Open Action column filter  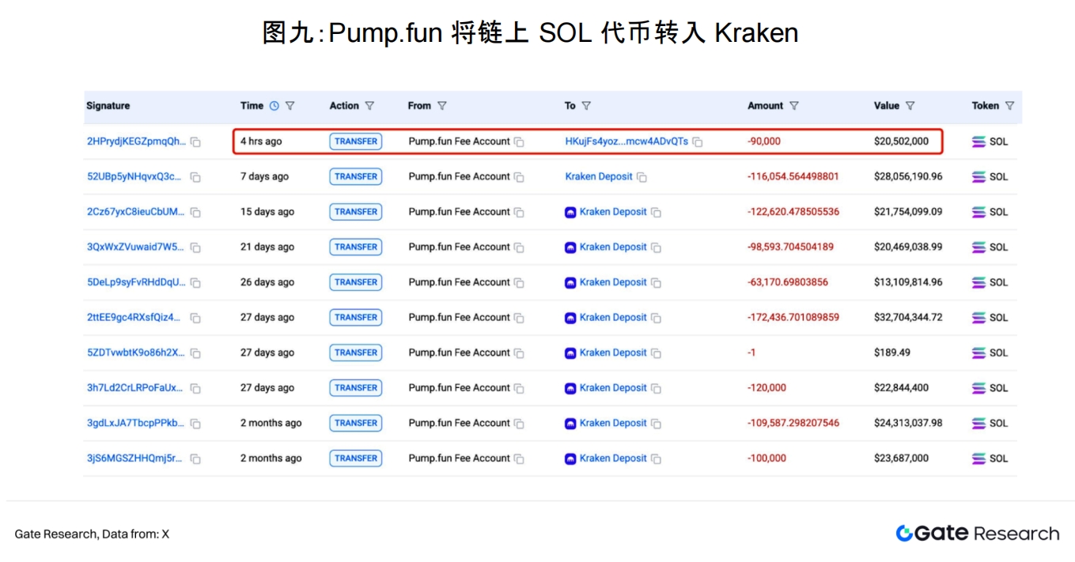point(369,106)
